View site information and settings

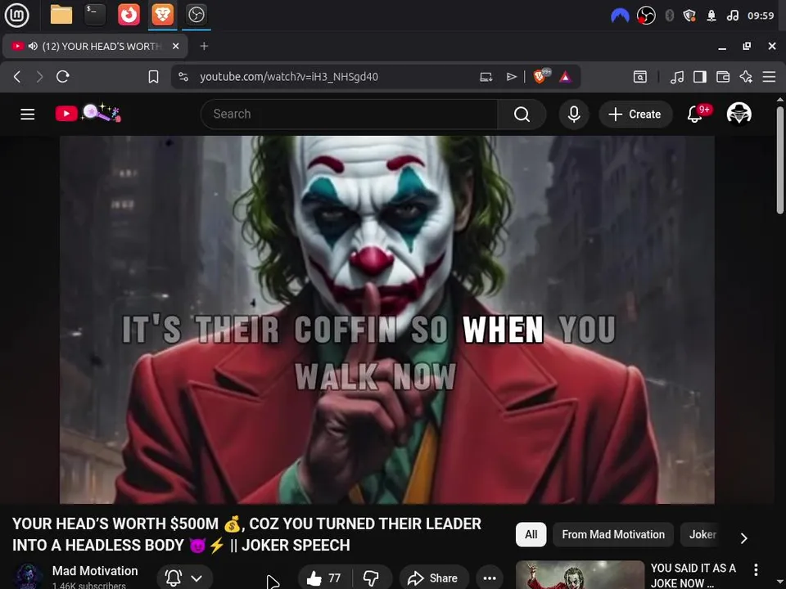(183, 77)
